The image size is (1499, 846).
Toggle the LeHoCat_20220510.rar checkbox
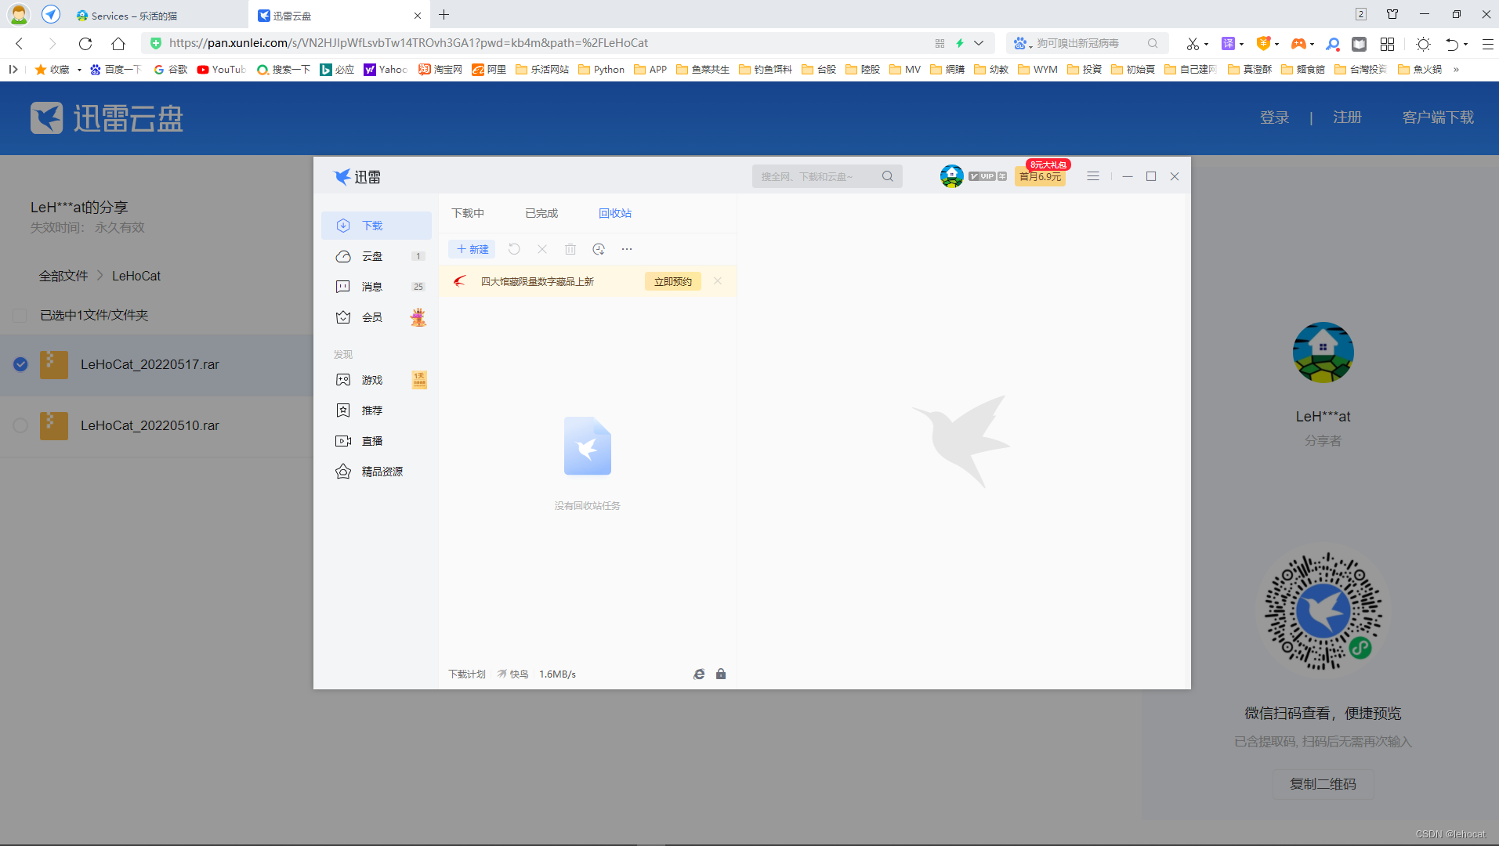pos(20,425)
